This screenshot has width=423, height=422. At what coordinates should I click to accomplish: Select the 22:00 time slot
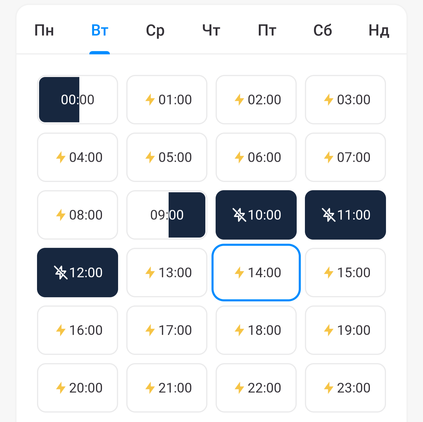(256, 388)
